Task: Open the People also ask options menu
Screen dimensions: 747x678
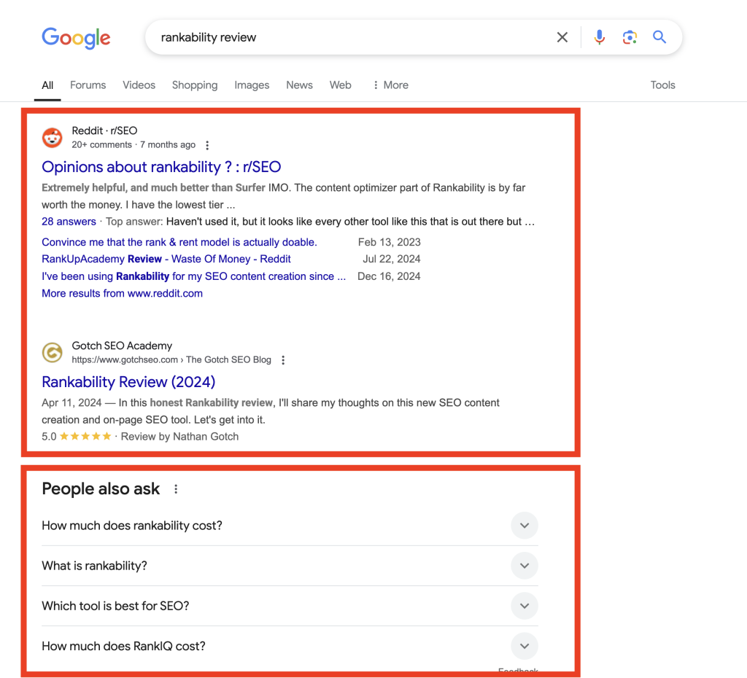Action: (x=176, y=489)
